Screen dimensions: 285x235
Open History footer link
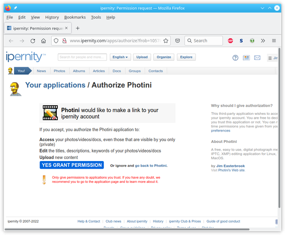[x=158, y=221]
